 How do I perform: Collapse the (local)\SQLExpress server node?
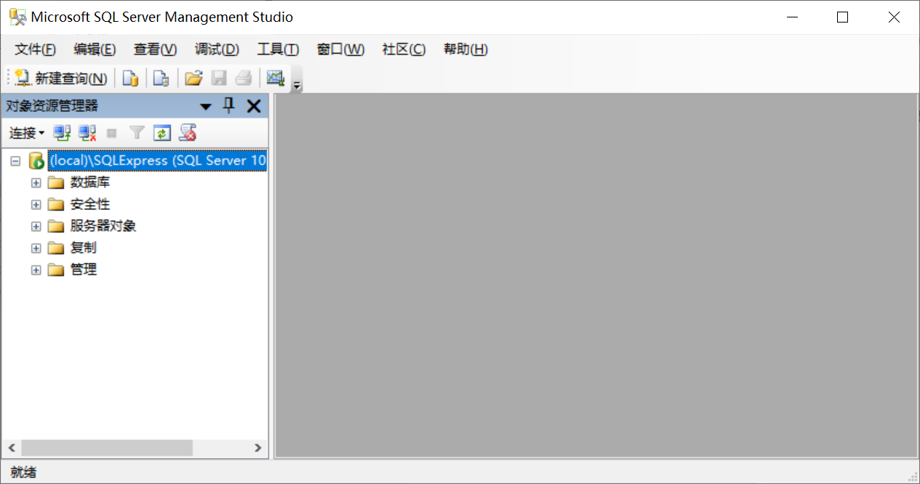(15, 161)
